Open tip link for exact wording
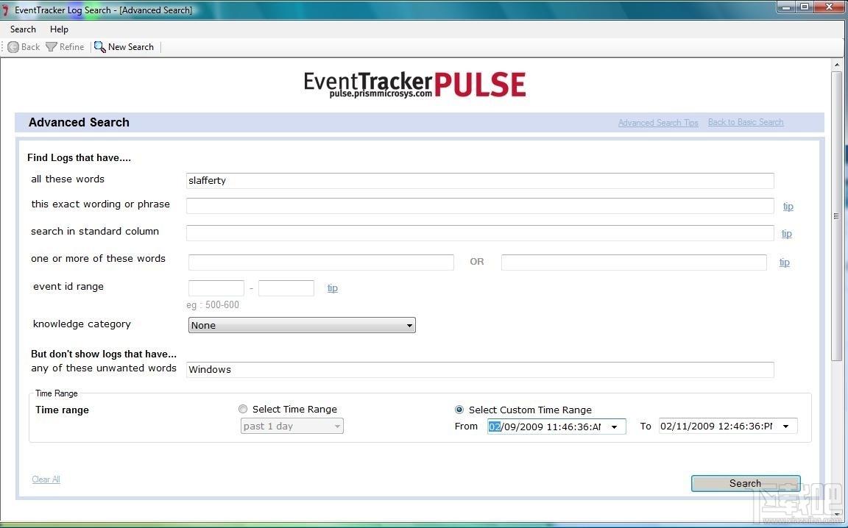This screenshot has width=848, height=528. [788, 207]
